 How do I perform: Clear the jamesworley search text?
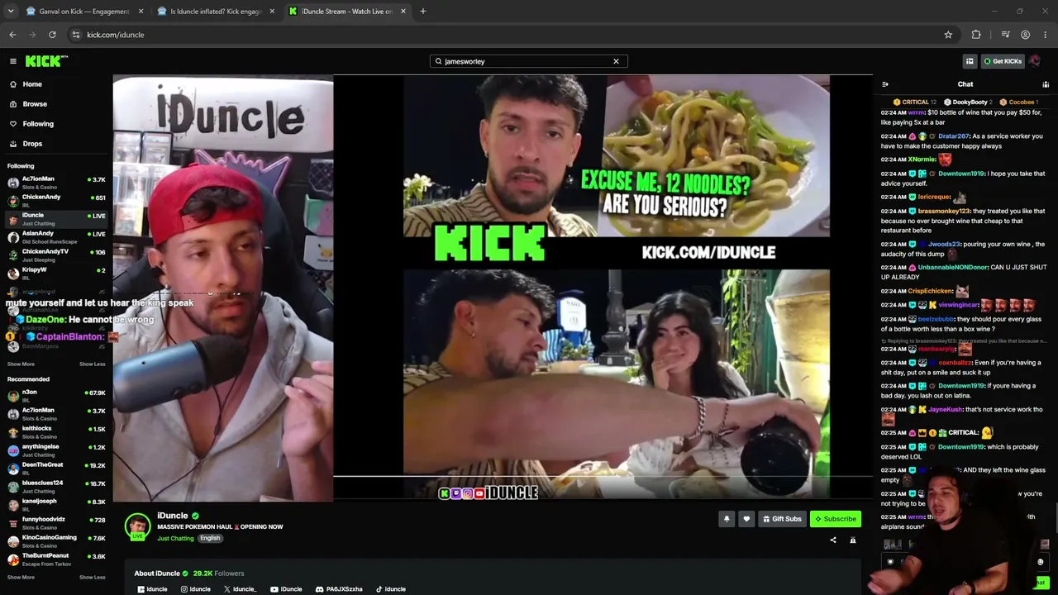coord(616,61)
